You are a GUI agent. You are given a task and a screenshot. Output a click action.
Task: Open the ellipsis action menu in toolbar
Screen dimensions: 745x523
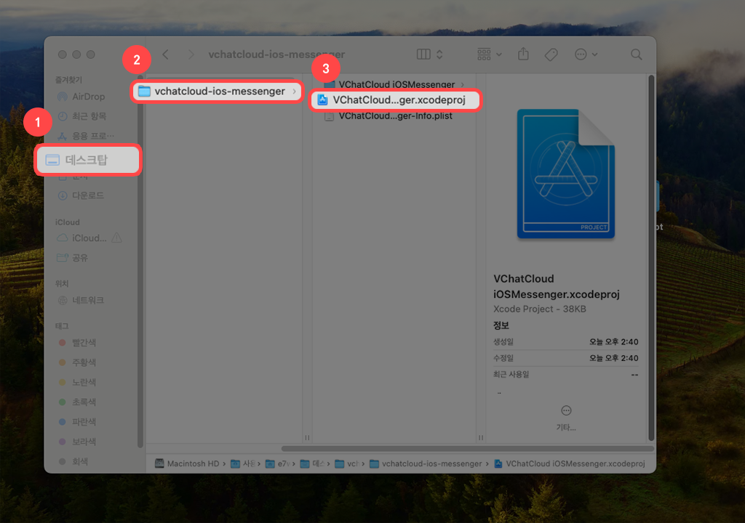pyautogui.click(x=586, y=54)
